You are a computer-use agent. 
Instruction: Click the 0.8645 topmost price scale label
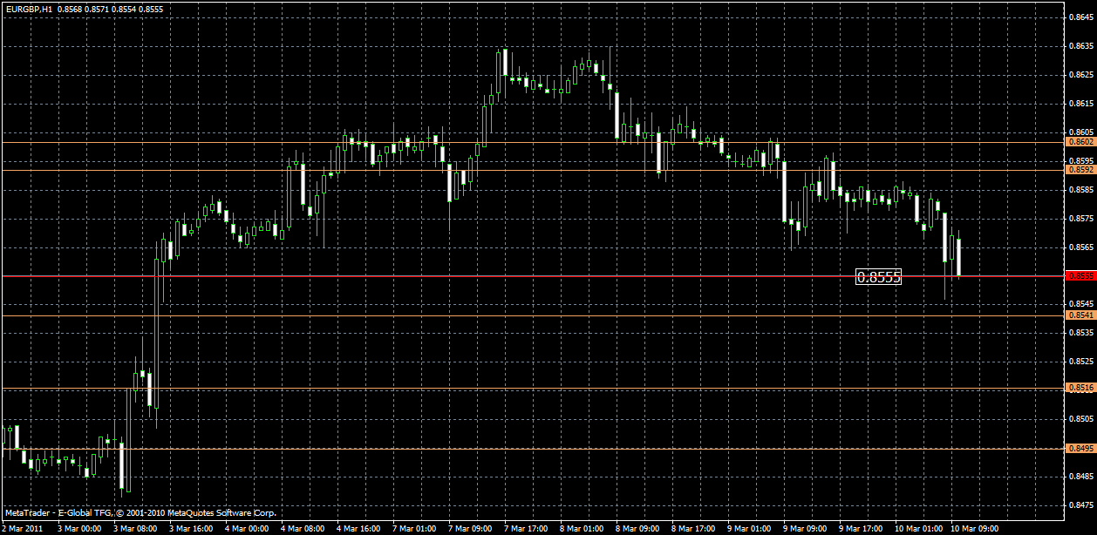click(x=1080, y=16)
